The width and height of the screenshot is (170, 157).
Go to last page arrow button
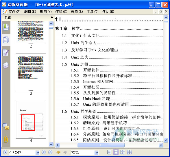50,152
